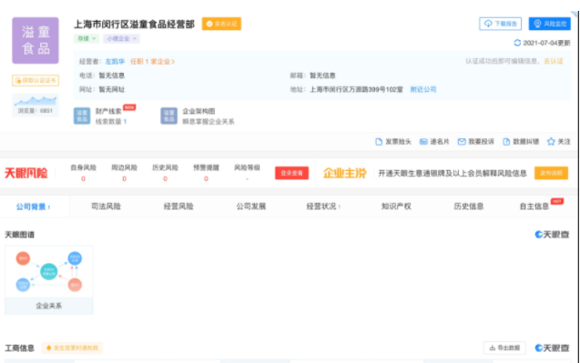Viewport: 580px width, 363px height.
Task: Open operator 左凯华 profile link
Action: coord(115,61)
